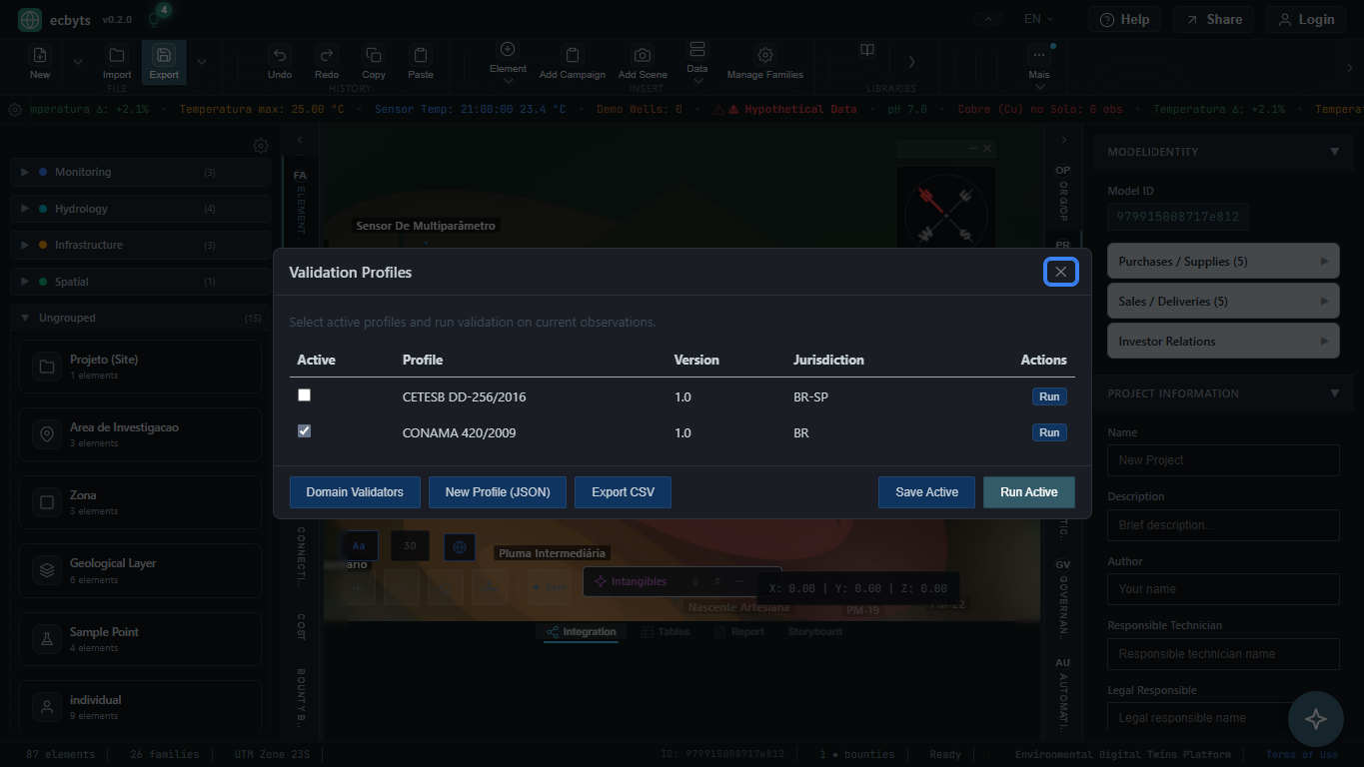Click the Geological Layer stack icon
Viewport: 1364px width, 767px height.
click(46, 570)
